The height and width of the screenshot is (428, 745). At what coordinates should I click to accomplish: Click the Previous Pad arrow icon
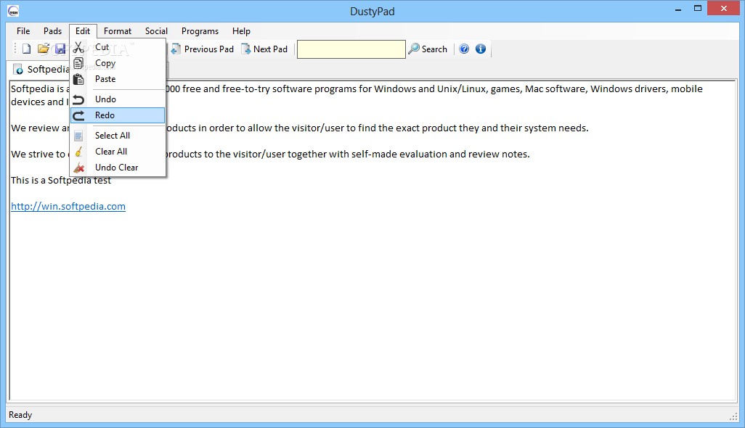point(176,49)
